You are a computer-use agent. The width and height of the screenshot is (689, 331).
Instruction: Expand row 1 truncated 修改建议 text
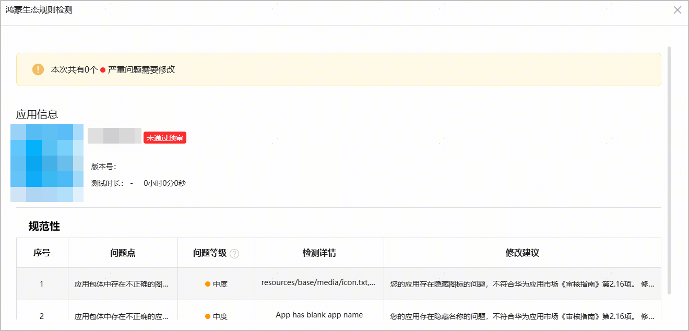point(522,285)
